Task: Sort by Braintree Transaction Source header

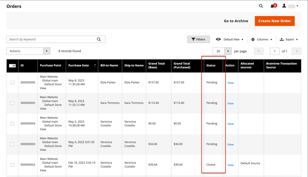Action: [282, 66]
